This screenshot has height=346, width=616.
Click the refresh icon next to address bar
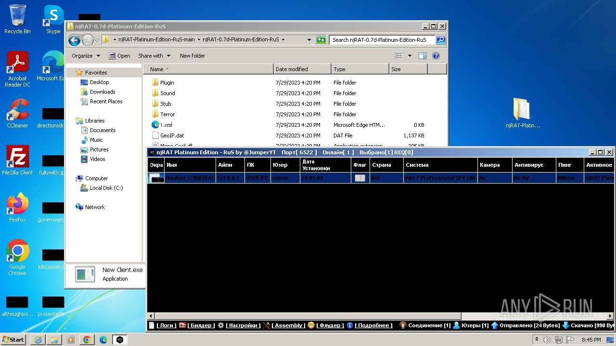coord(321,40)
